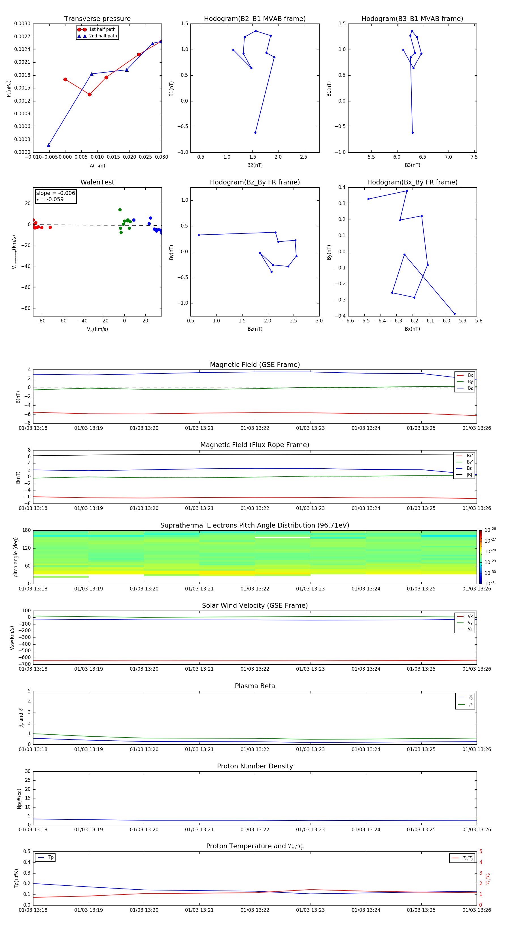Click 'Vy' in the solar wind legend
Screen dimensions: 510x935
coord(465,622)
